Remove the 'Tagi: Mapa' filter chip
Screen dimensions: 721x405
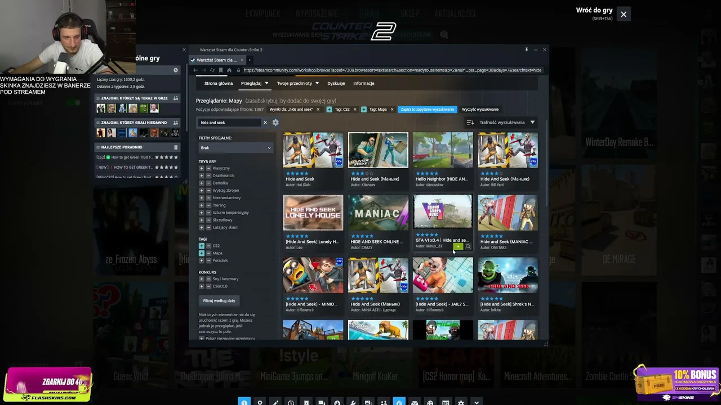pos(392,110)
